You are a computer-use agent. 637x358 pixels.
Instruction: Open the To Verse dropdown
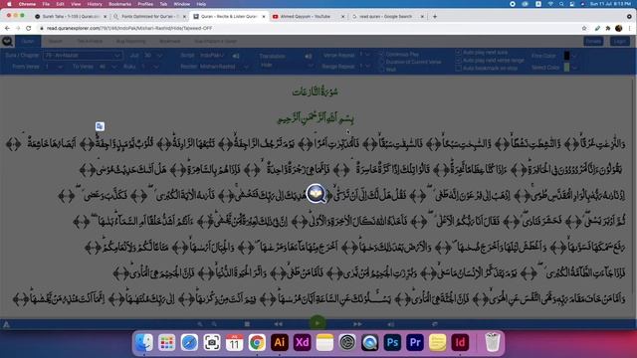(x=107, y=67)
